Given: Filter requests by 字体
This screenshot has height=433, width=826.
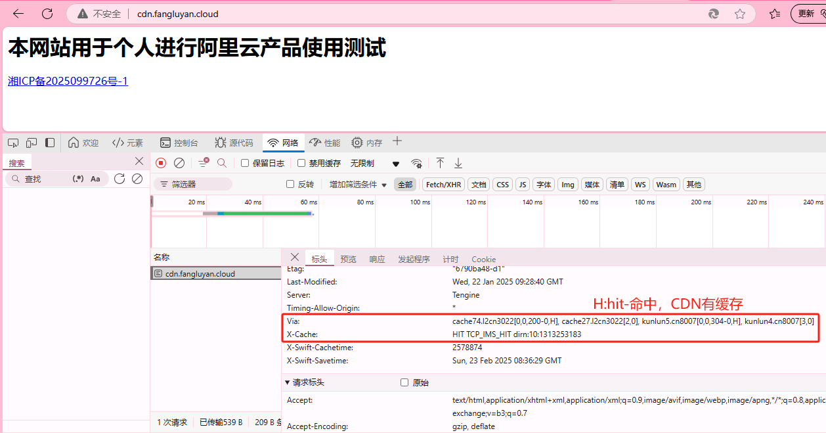Looking at the screenshot, I should [544, 185].
